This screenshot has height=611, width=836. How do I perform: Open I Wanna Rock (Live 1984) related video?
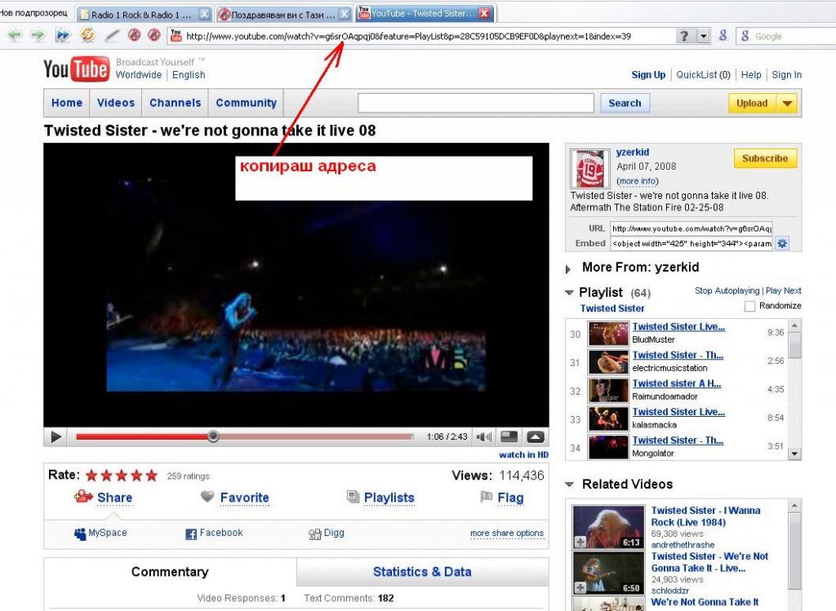click(705, 516)
